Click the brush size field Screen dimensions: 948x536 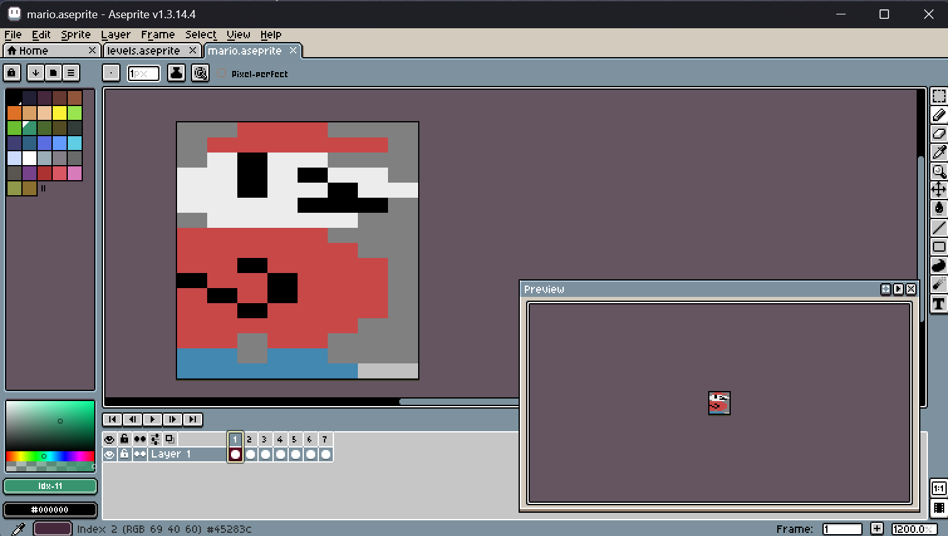(x=144, y=73)
